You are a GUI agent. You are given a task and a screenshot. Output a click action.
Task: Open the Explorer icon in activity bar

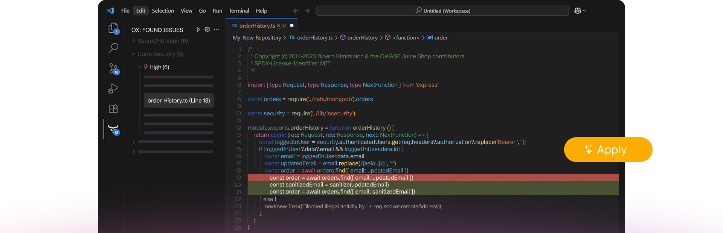click(x=113, y=28)
